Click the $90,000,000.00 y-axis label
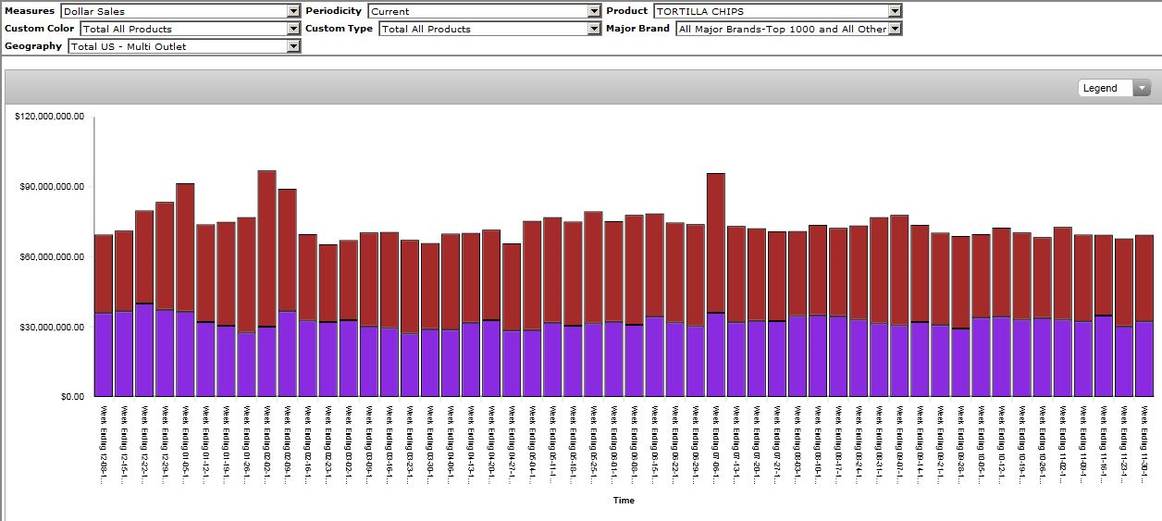1162x521 pixels. tap(51, 187)
